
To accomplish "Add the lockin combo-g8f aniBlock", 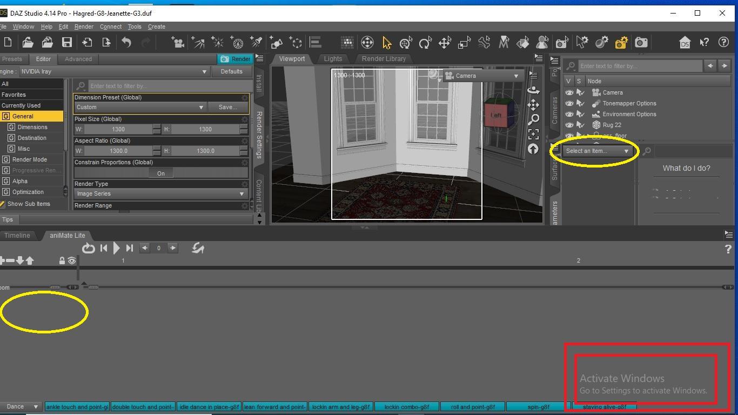I will coord(406,406).
